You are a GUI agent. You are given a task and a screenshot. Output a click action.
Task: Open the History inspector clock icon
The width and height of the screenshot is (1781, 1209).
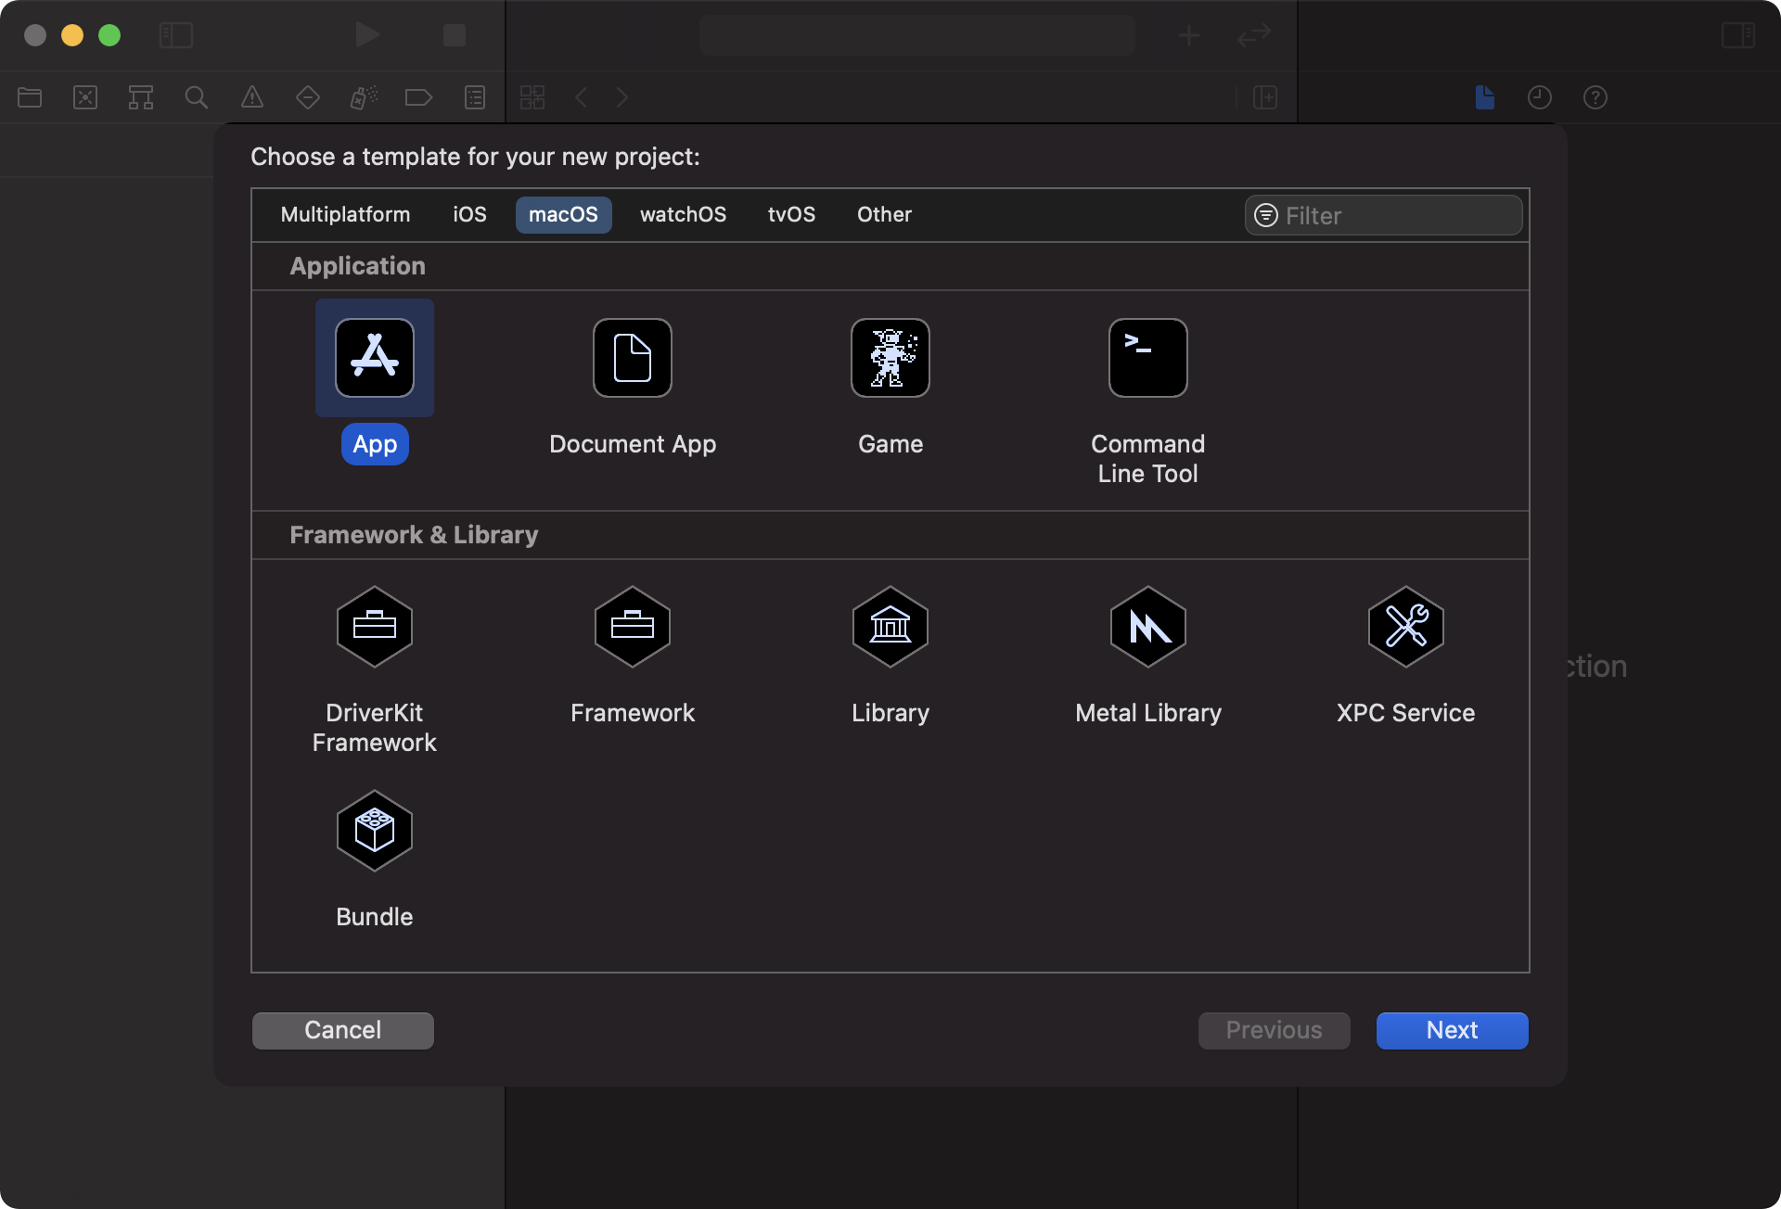[1540, 97]
